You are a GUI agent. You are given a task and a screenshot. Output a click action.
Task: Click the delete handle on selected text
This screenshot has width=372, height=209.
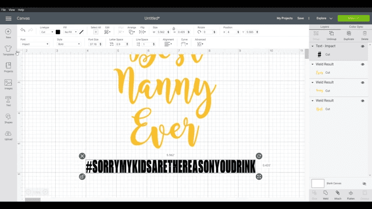tap(82, 156)
